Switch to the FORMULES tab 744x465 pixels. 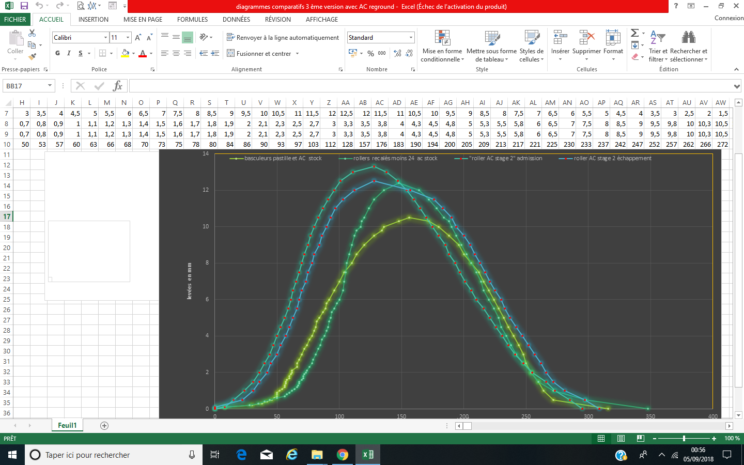(192, 19)
